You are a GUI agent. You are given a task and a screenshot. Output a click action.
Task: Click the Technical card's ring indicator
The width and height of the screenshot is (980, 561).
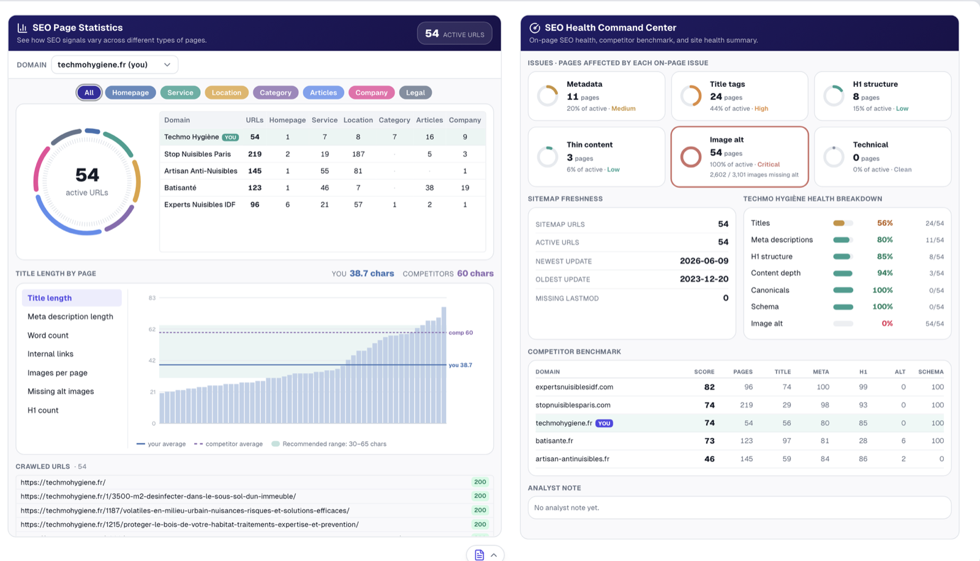click(x=834, y=157)
